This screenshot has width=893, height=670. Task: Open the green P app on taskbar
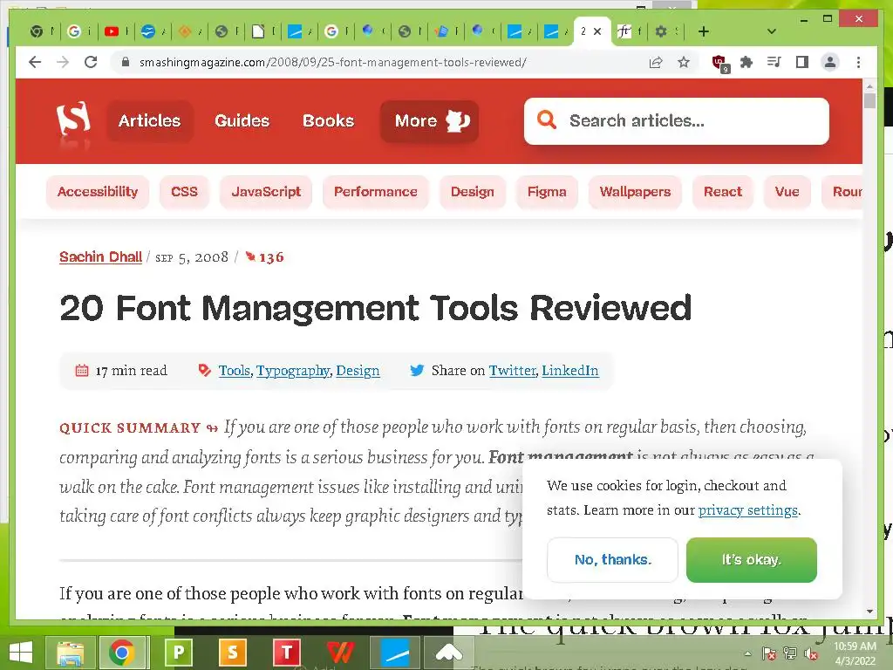179,653
